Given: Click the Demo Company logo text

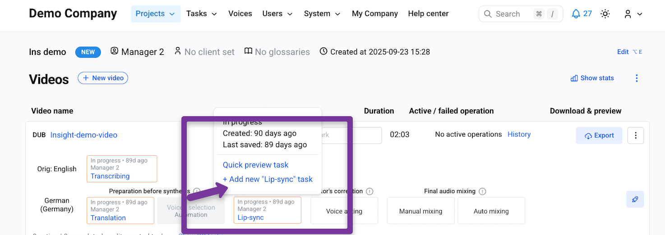Looking at the screenshot, I should [x=73, y=14].
